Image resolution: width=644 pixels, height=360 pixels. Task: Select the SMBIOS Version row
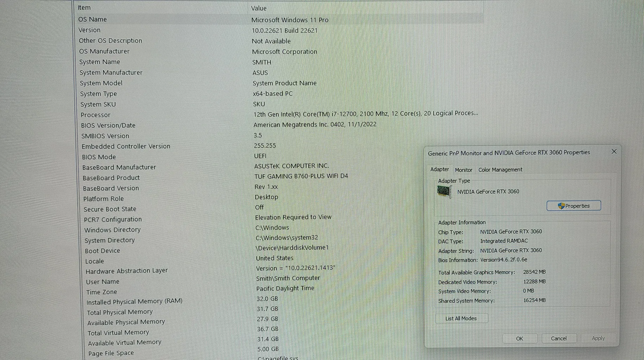(x=105, y=136)
